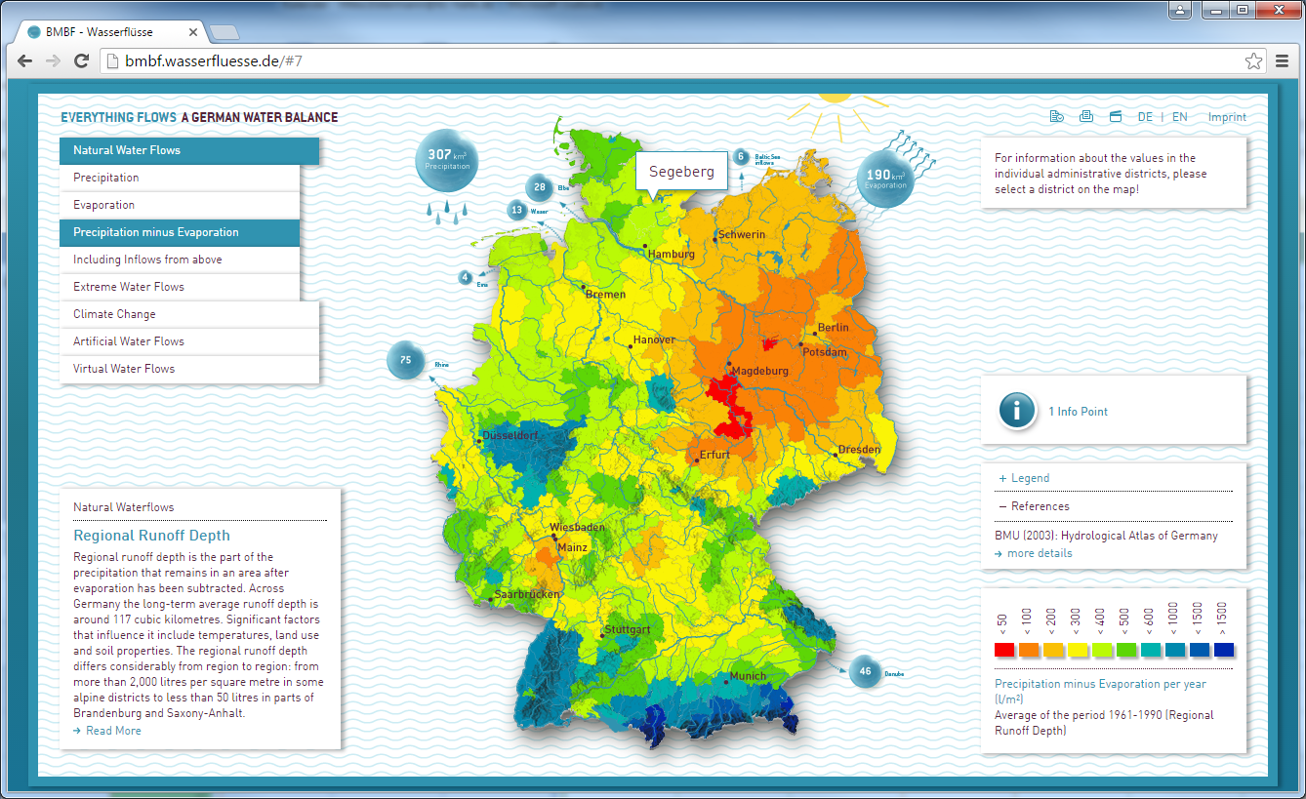The image size is (1306, 799).
Task: Select Including Inflows from above
Action: pyautogui.click(x=180, y=260)
